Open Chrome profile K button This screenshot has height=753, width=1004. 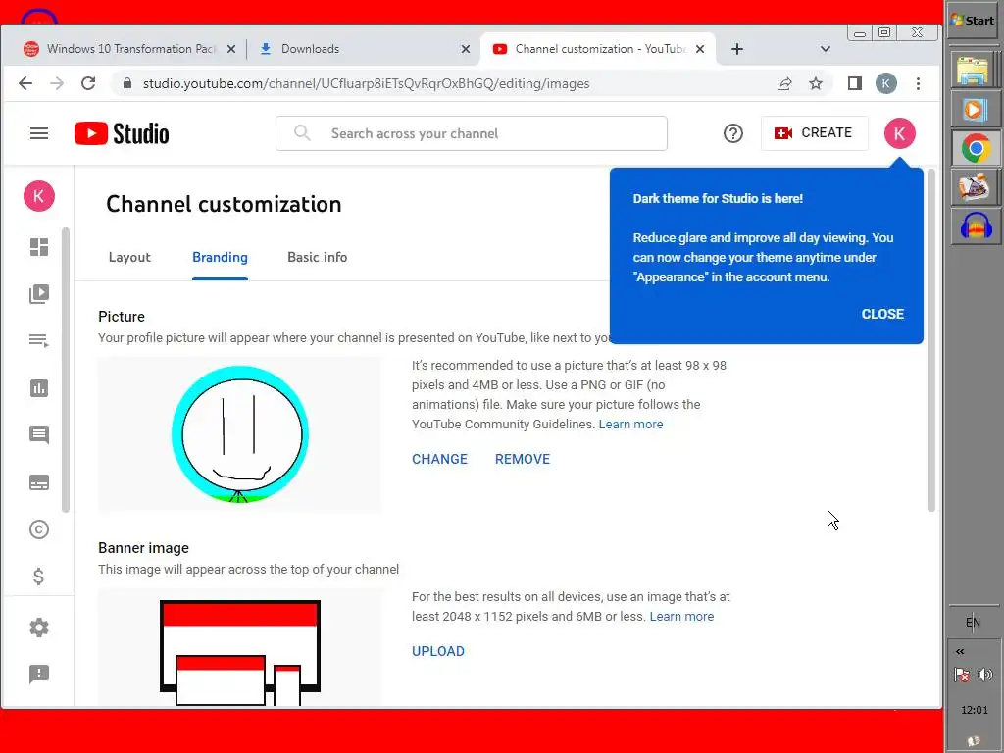(x=886, y=83)
